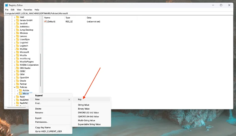Choose Key from the New submenu
Screen dimensions: 236x136
pos(91,99)
